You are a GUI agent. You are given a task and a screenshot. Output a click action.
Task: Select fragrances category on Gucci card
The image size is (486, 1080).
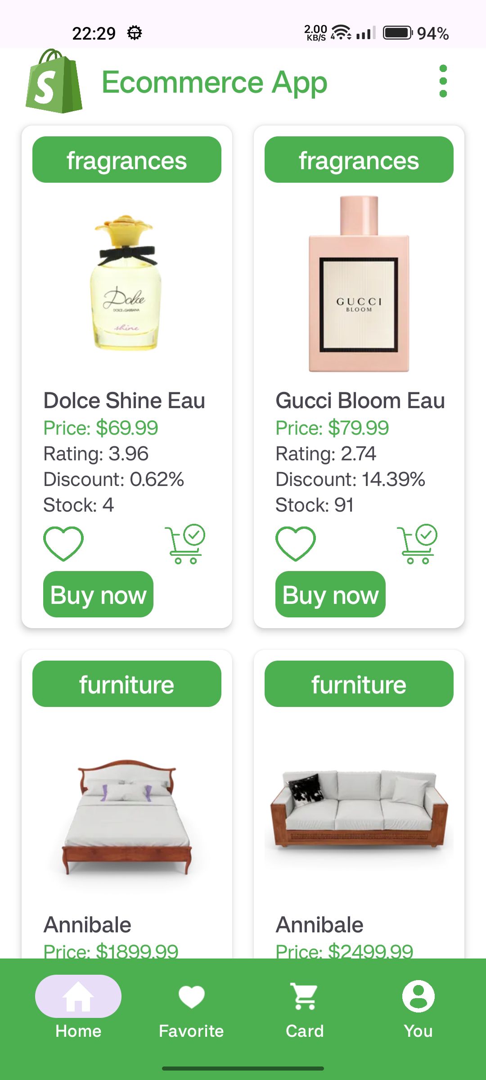point(359,160)
